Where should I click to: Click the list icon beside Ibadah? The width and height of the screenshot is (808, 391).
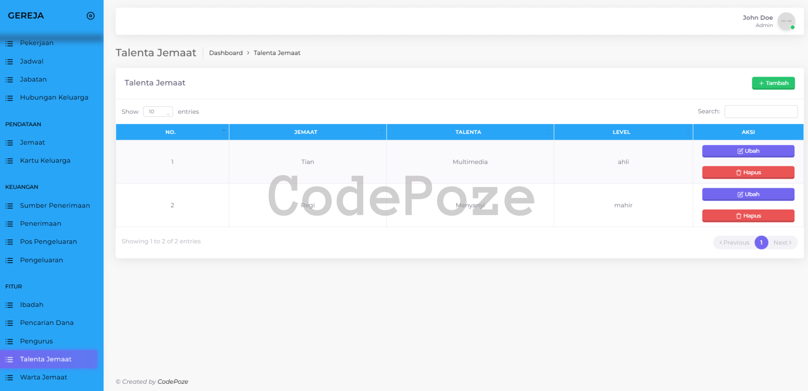click(9, 305)
